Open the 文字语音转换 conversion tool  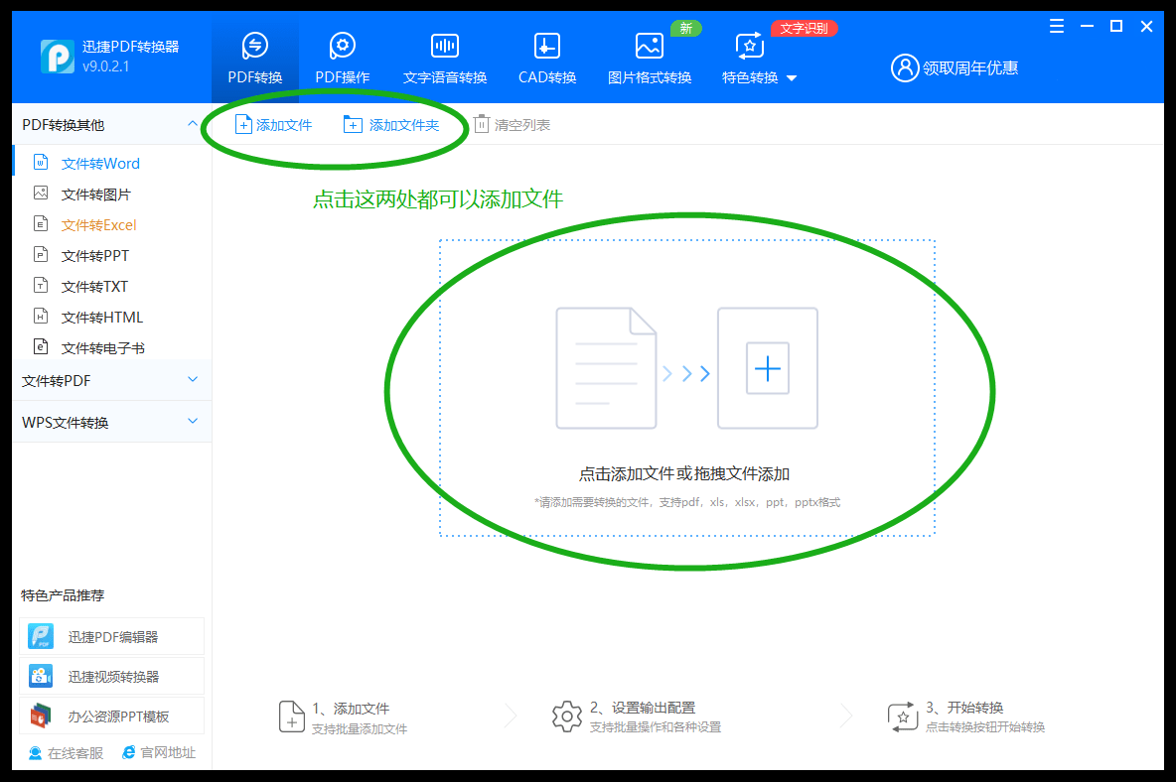tap(443, 55)
